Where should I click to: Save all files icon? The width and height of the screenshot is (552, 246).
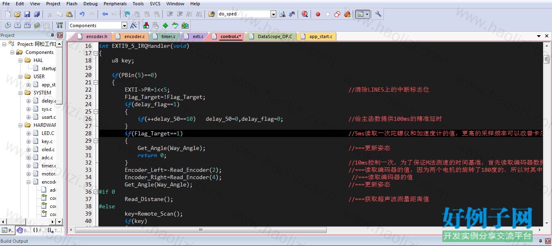click(37, 14)
